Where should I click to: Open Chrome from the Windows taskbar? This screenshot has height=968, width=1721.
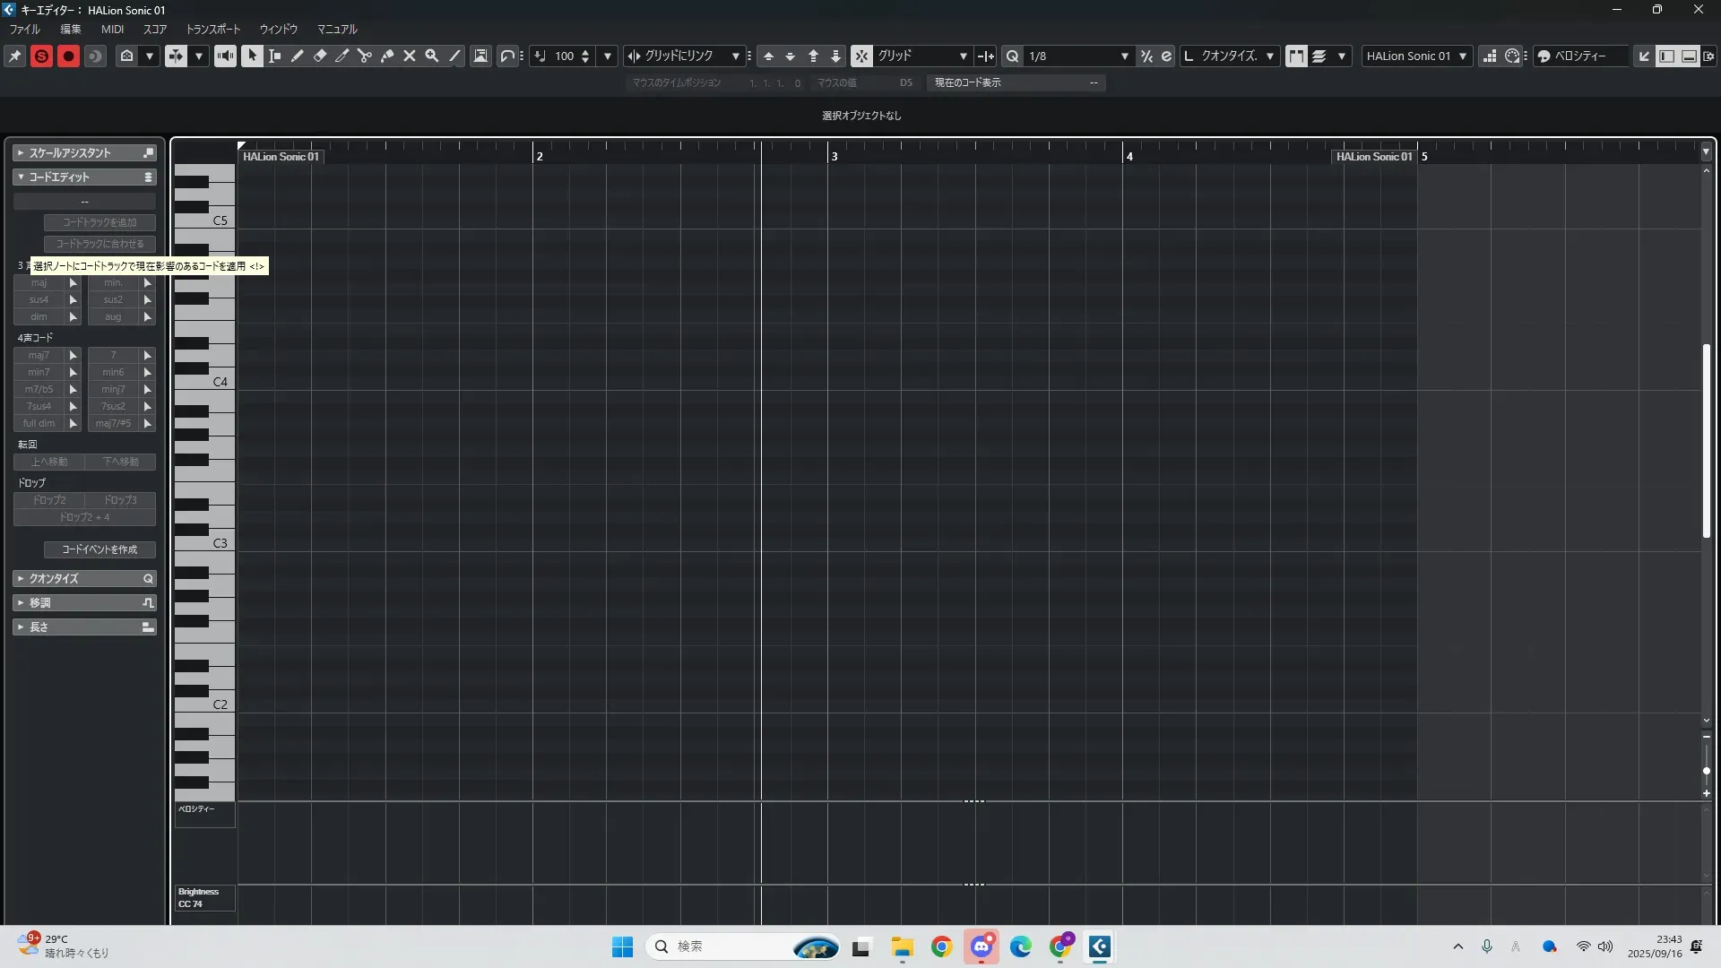coord(941,946)
